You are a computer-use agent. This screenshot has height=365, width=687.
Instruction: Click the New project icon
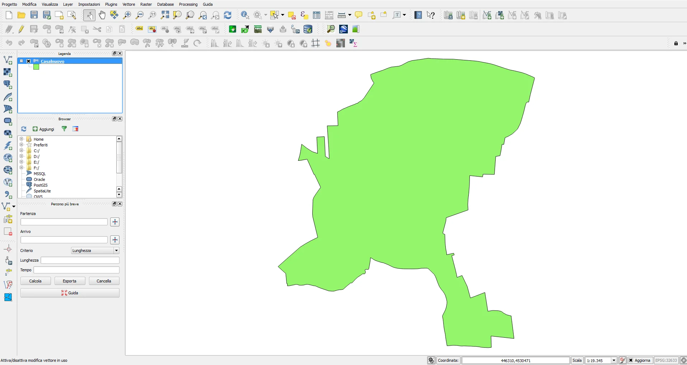(9, 15)
